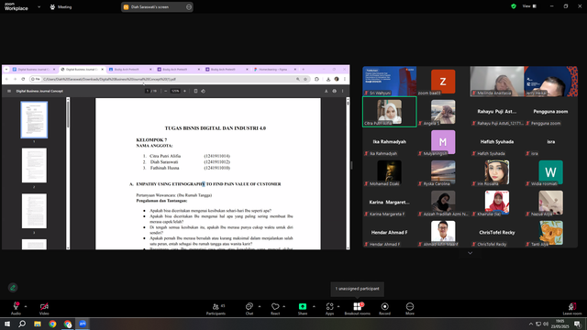Click the '1 unassigned participant' tooltip

pyautogui.click(x=357, y=289)
